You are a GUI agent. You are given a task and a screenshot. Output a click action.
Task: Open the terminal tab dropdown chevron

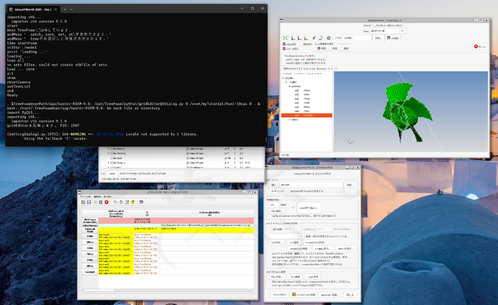click(x=71, y=9)
